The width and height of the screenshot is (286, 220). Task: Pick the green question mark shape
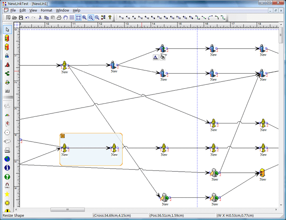[7, 177]
